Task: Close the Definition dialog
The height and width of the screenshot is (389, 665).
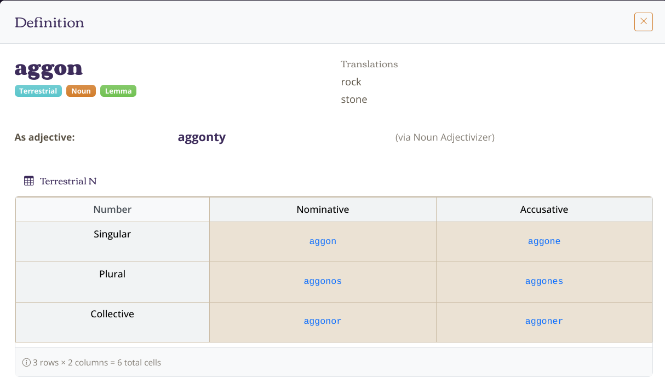Action: point(643,22)
